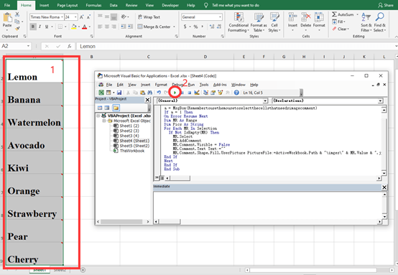The width and height of the screenshot is (398, 275).
Task: Open the (Declarations) procedure dropdown
Action: click(x=380, y=101)
